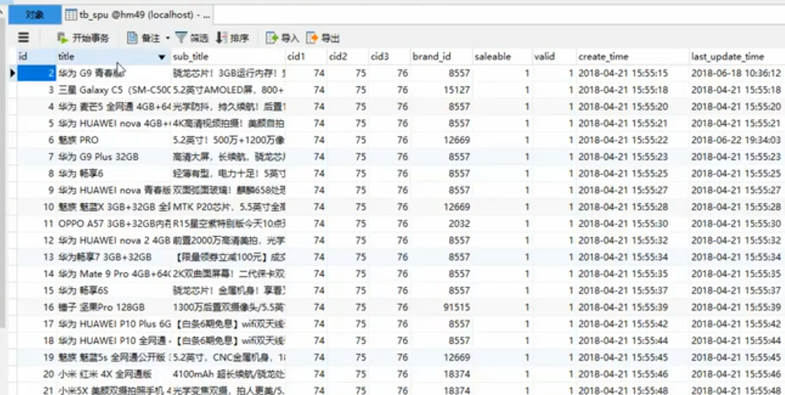Click the Export (导出) button

(323, 38)
